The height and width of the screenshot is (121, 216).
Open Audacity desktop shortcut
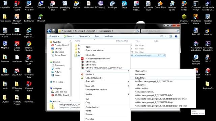tap(208, 31)
